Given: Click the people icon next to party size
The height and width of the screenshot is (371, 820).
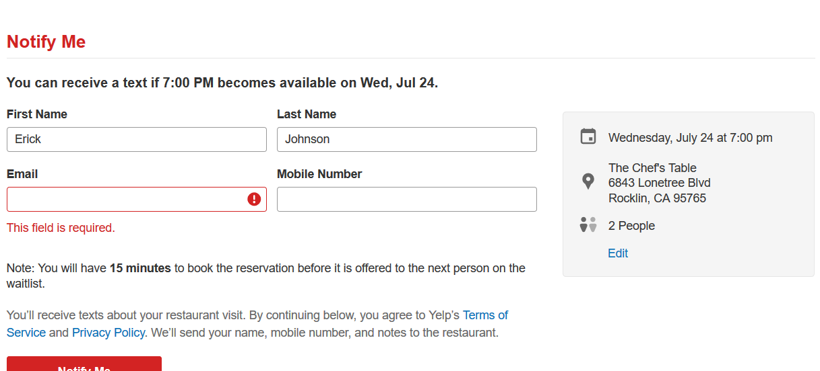Looking at the screenshot, I should 588,224.
